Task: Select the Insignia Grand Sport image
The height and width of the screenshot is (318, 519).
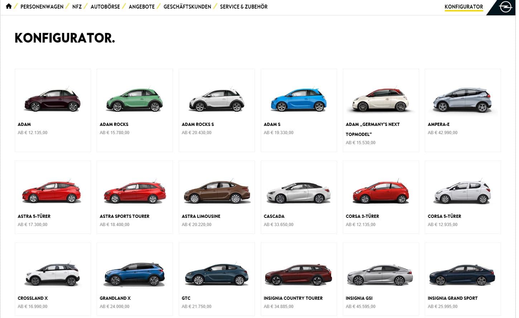Action: point(462,275)
